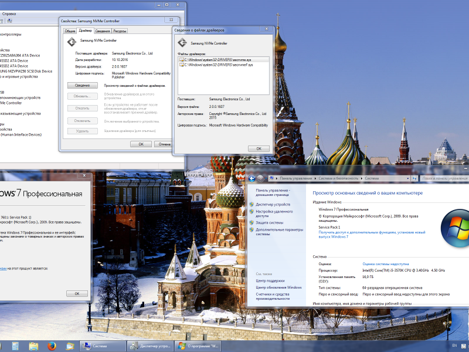Open Windows Explorer folder icon in taskbar
This screenshot has width=469, height=352.
(33, 346)
